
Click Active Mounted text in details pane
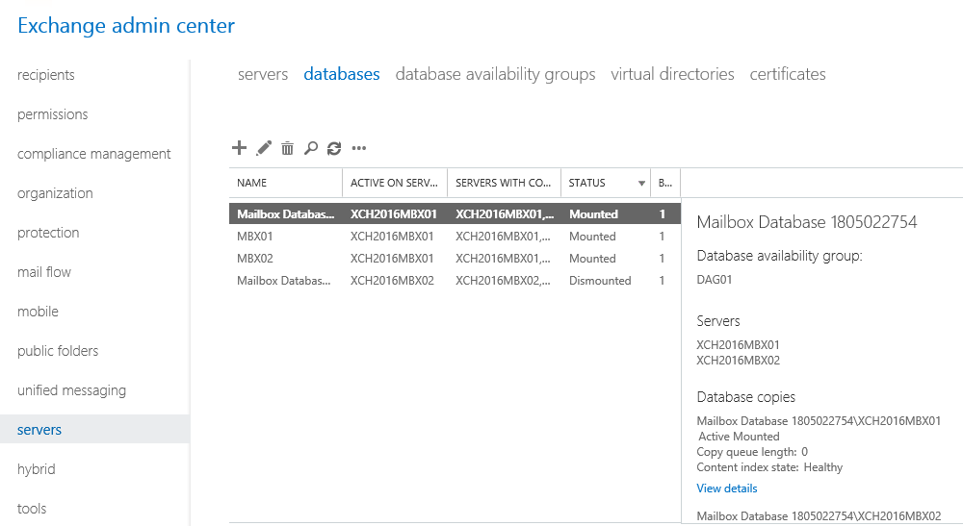pos(739,437)
